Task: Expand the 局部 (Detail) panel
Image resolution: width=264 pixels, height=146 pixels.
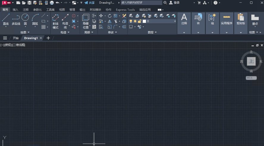Action: click(x=89, y=32)
